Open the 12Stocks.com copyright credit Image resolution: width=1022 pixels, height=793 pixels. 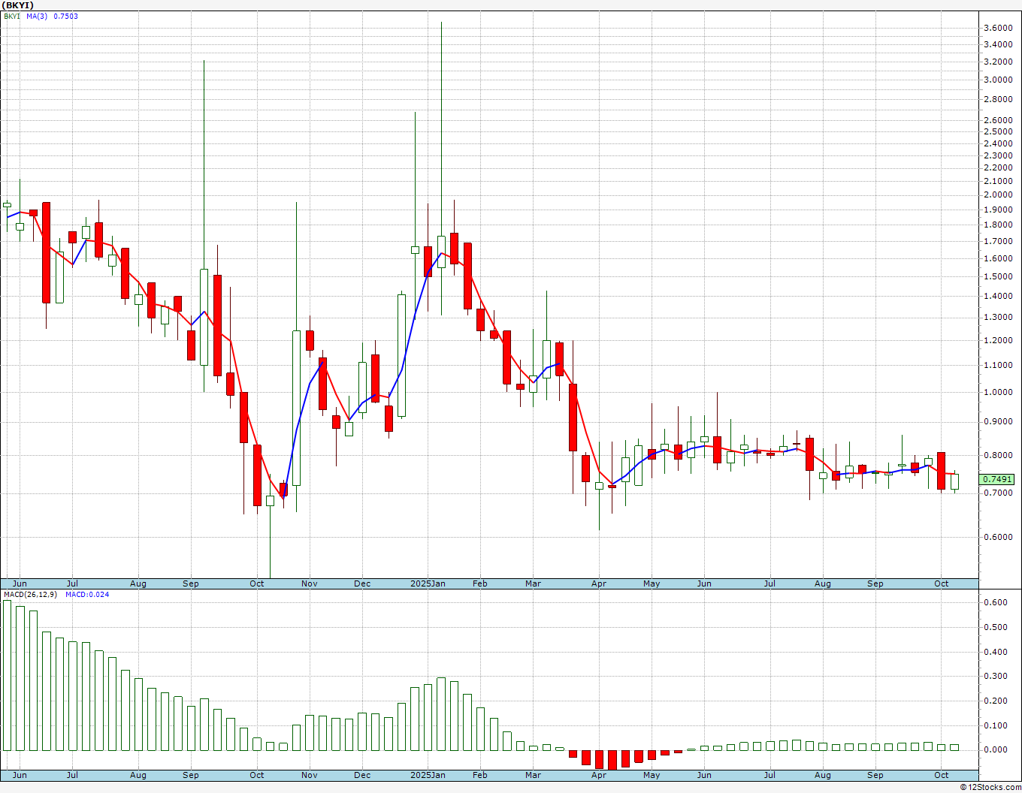[x=990, y=787]
